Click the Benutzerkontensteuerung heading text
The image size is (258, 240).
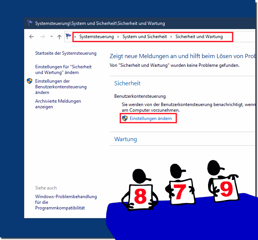click(x=140, y=96)
